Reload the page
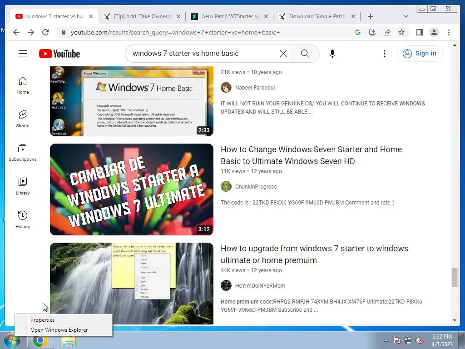This screenshot has height=349, width=465. click(45, 32)
